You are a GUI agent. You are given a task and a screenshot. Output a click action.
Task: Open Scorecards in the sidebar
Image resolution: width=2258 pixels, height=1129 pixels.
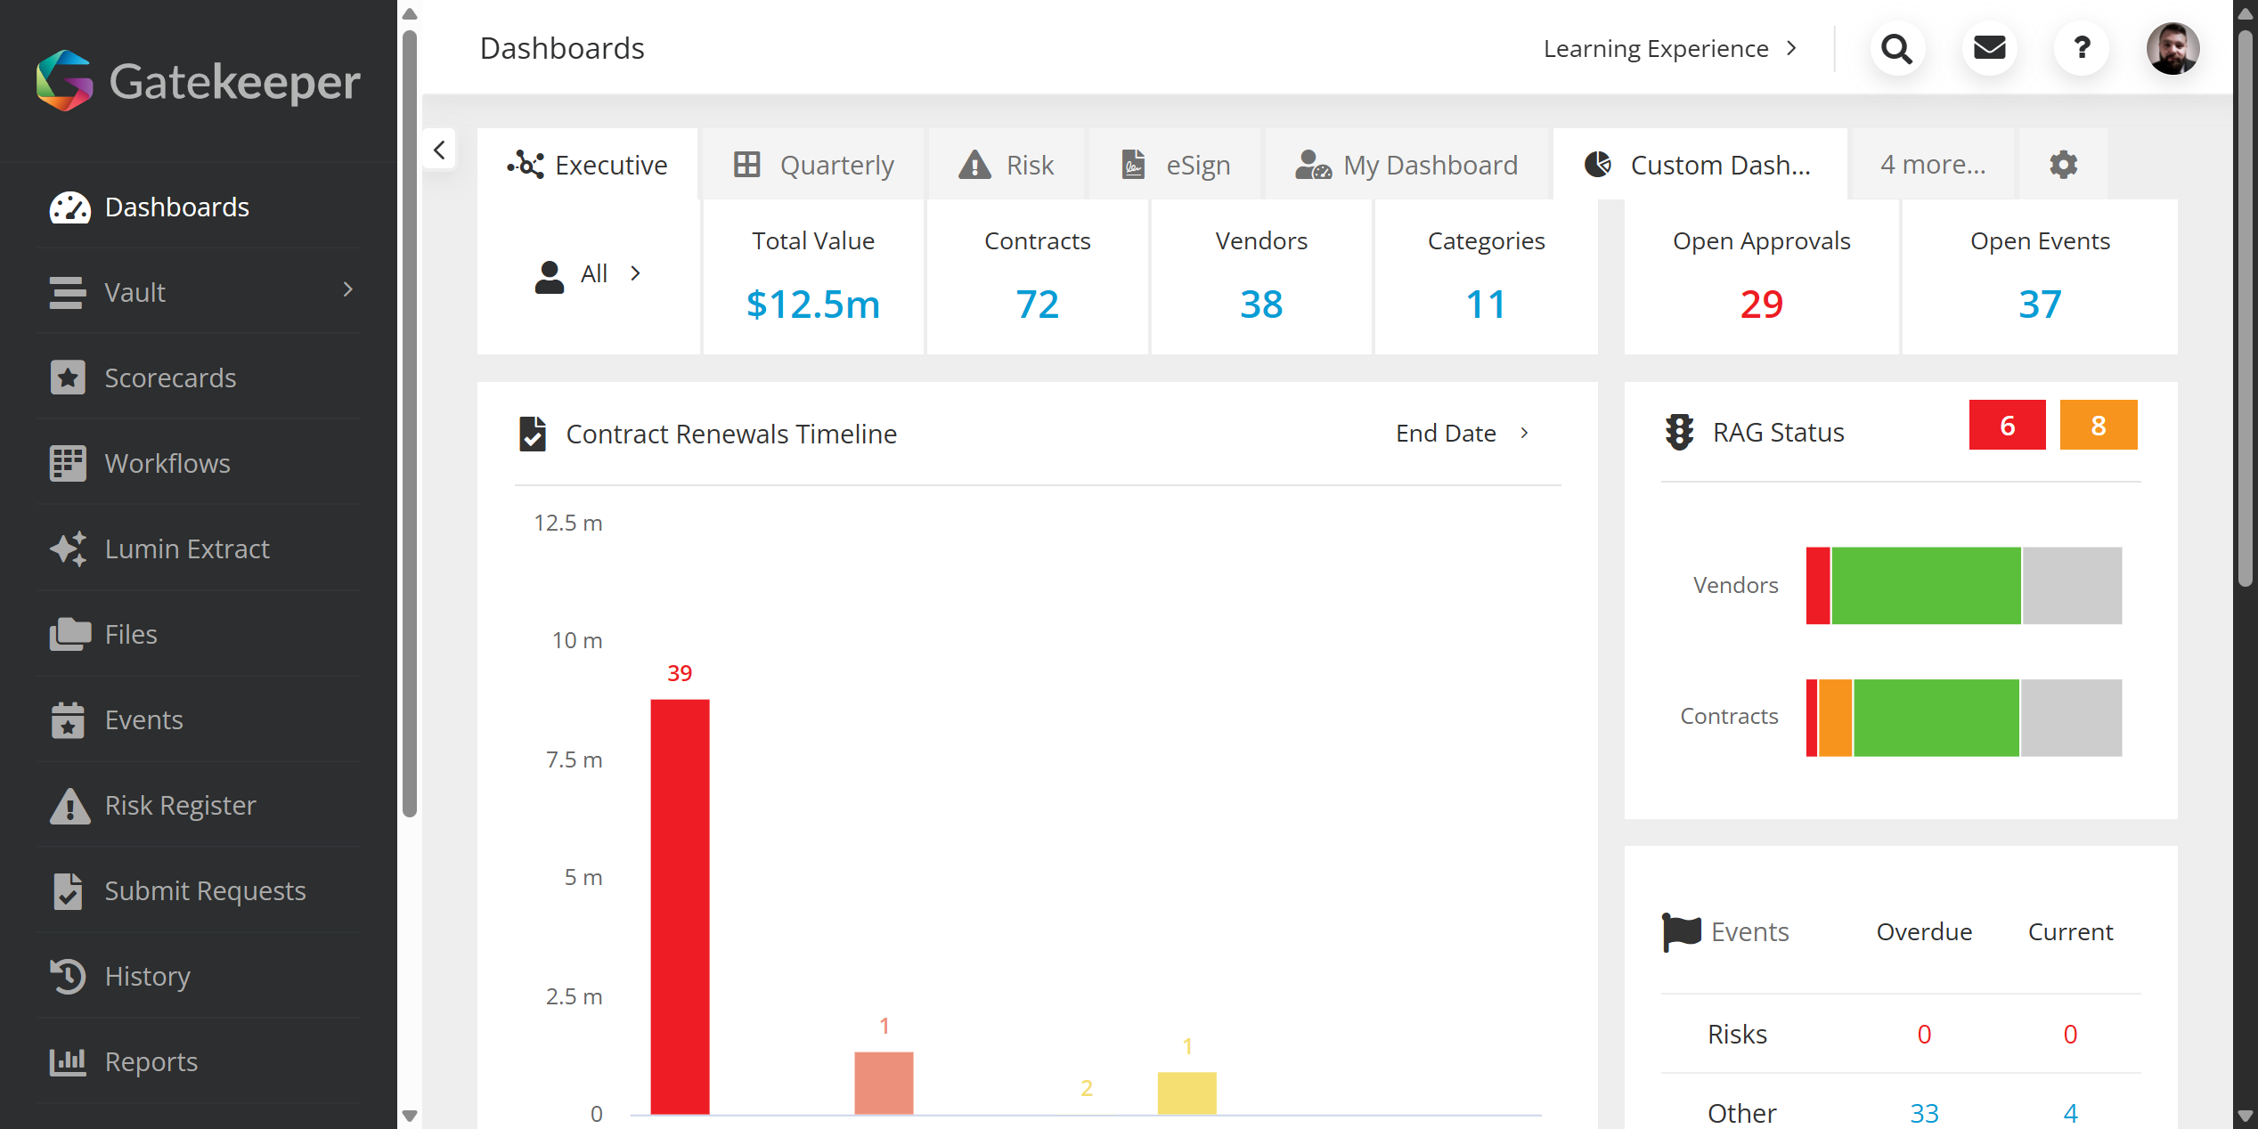[170, 378]
